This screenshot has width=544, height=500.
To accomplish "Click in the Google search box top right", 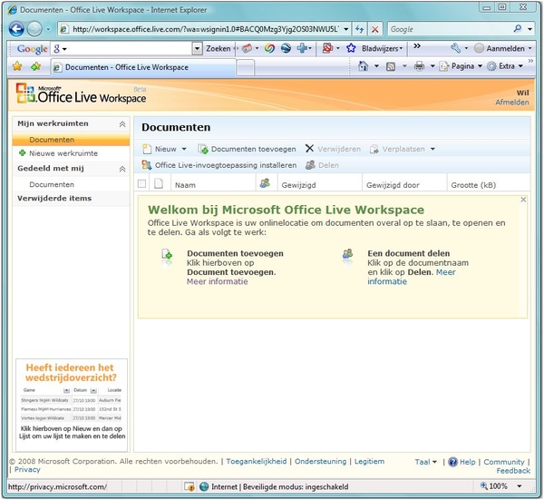I will point(450,29).
